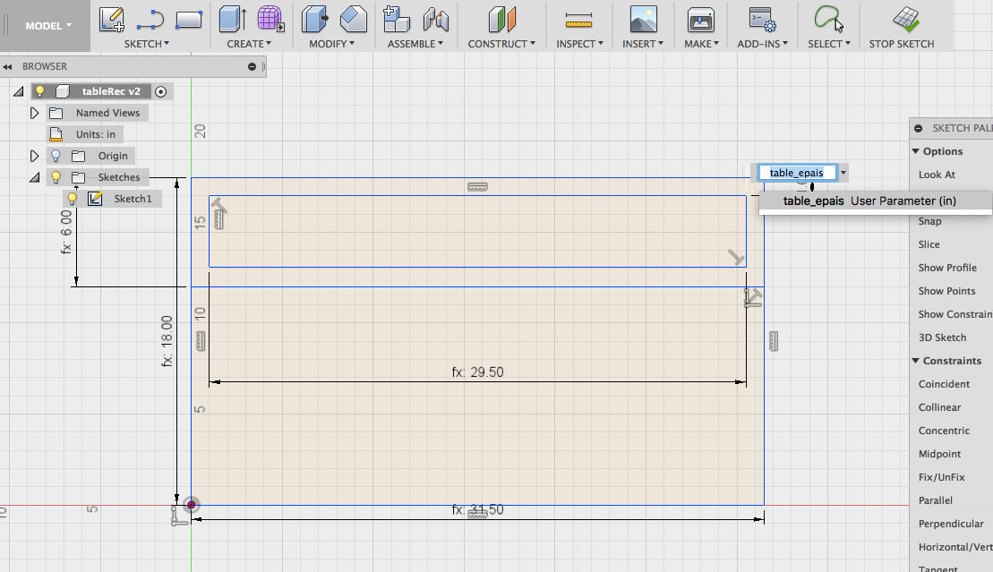Image resolution: width=993 pixels, height=572 pixels.
Task: Click the Units document icon in browser
Action: pos(56,134)
